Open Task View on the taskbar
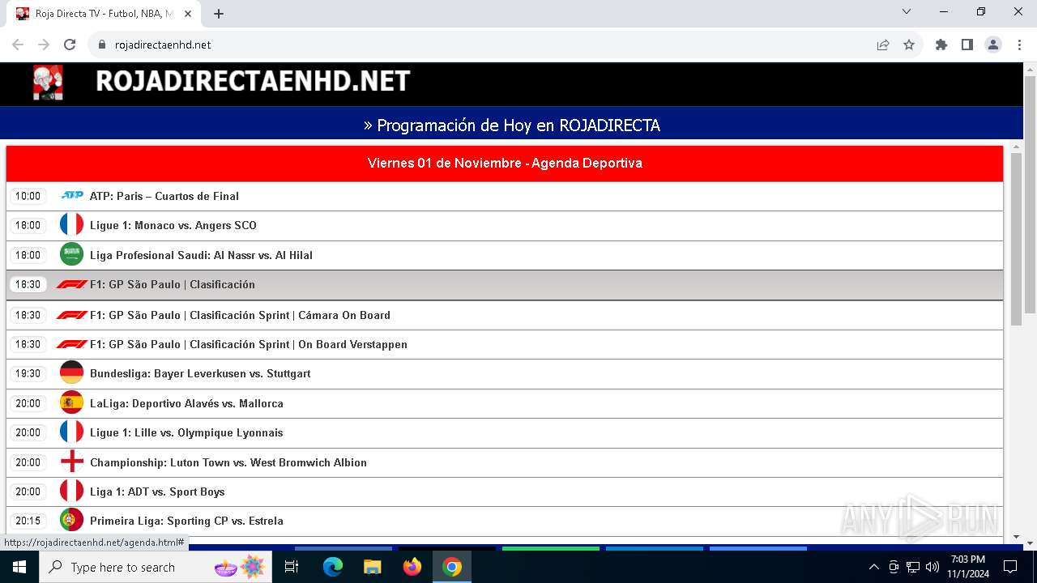Image resolution: width=1037 pixels, height=583 pixels. (x=292, y=567)
